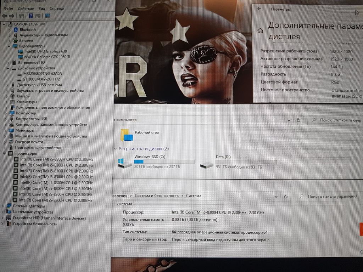363x272 pixels.
Task: Expand the 'Сетевые адаптеры' node
Action: [3, 206]
